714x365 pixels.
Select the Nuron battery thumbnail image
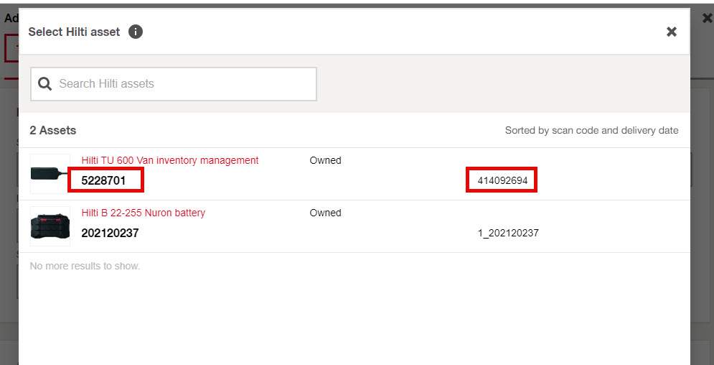click(50, 226)
